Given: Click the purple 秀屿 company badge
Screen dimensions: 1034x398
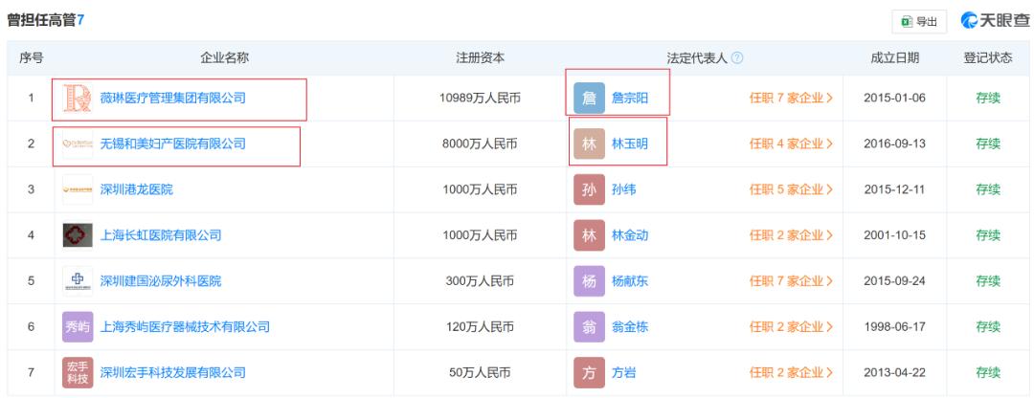Looking at the screenshot, I should click(78, 327).
